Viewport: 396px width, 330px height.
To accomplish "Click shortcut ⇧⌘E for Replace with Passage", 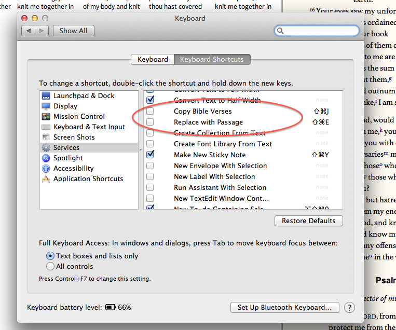I will [321, 122].
